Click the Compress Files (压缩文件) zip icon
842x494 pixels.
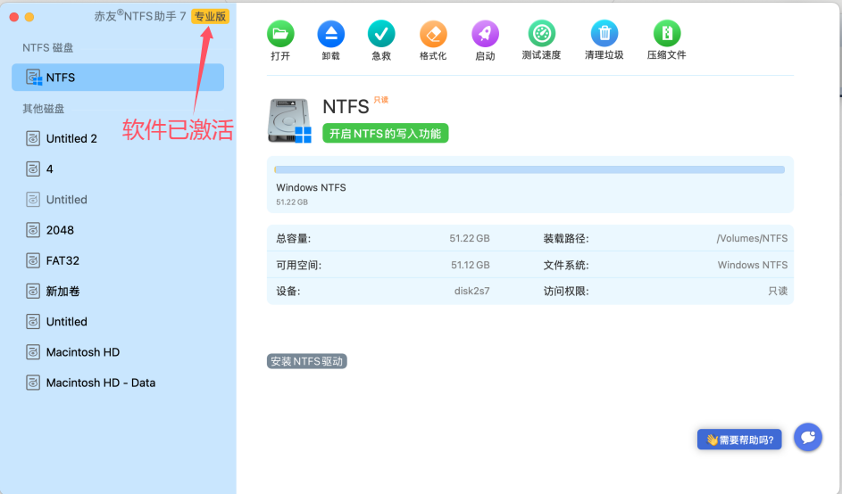(666, 34)
